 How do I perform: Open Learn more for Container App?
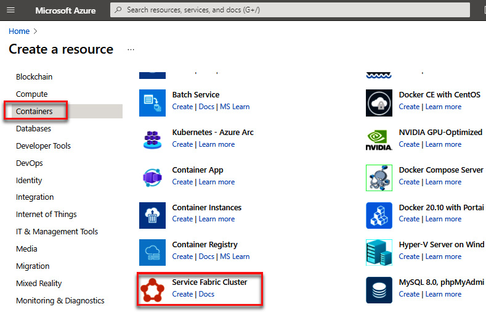(217, 182)
